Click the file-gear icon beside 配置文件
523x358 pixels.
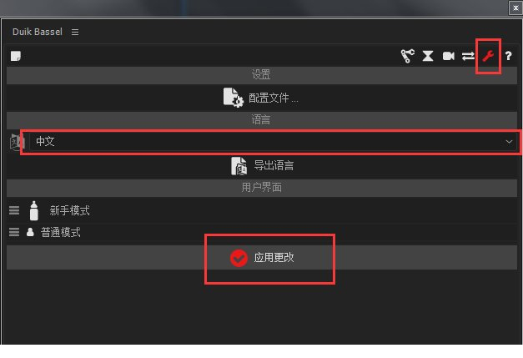coord(234,98)
